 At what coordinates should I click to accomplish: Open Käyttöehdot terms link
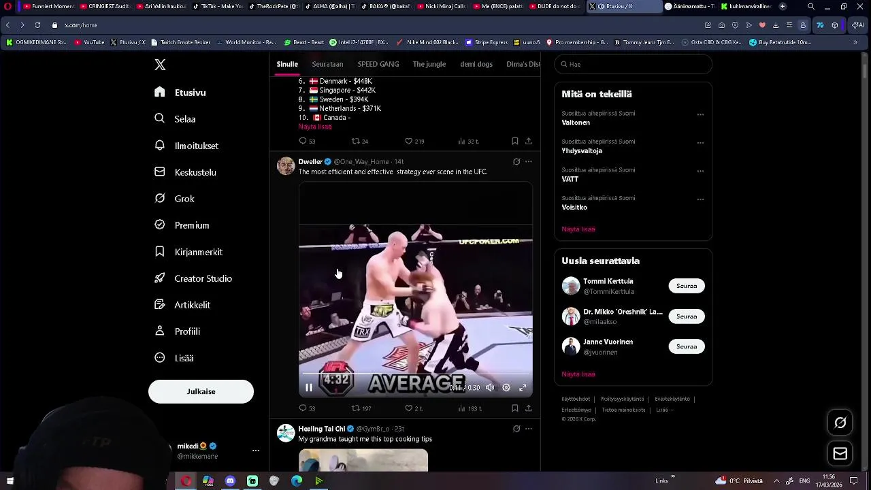pyautogui.click(x=576, y=399)
